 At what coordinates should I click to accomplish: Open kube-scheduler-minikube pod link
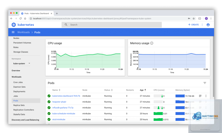[64, 114]
